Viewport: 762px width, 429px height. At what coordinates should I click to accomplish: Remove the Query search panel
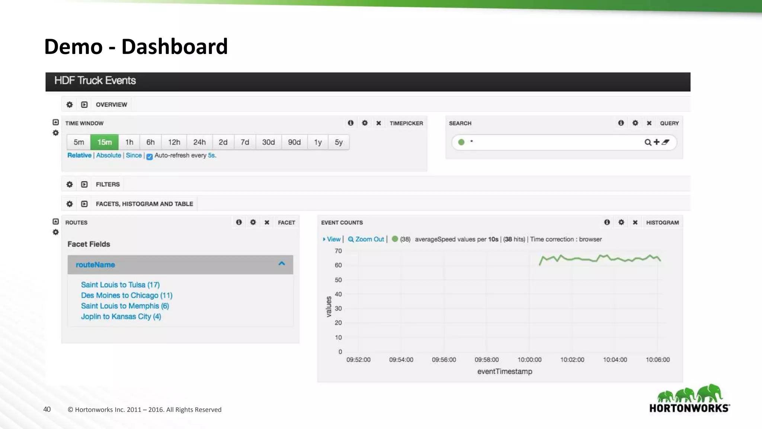coord(649,123)
